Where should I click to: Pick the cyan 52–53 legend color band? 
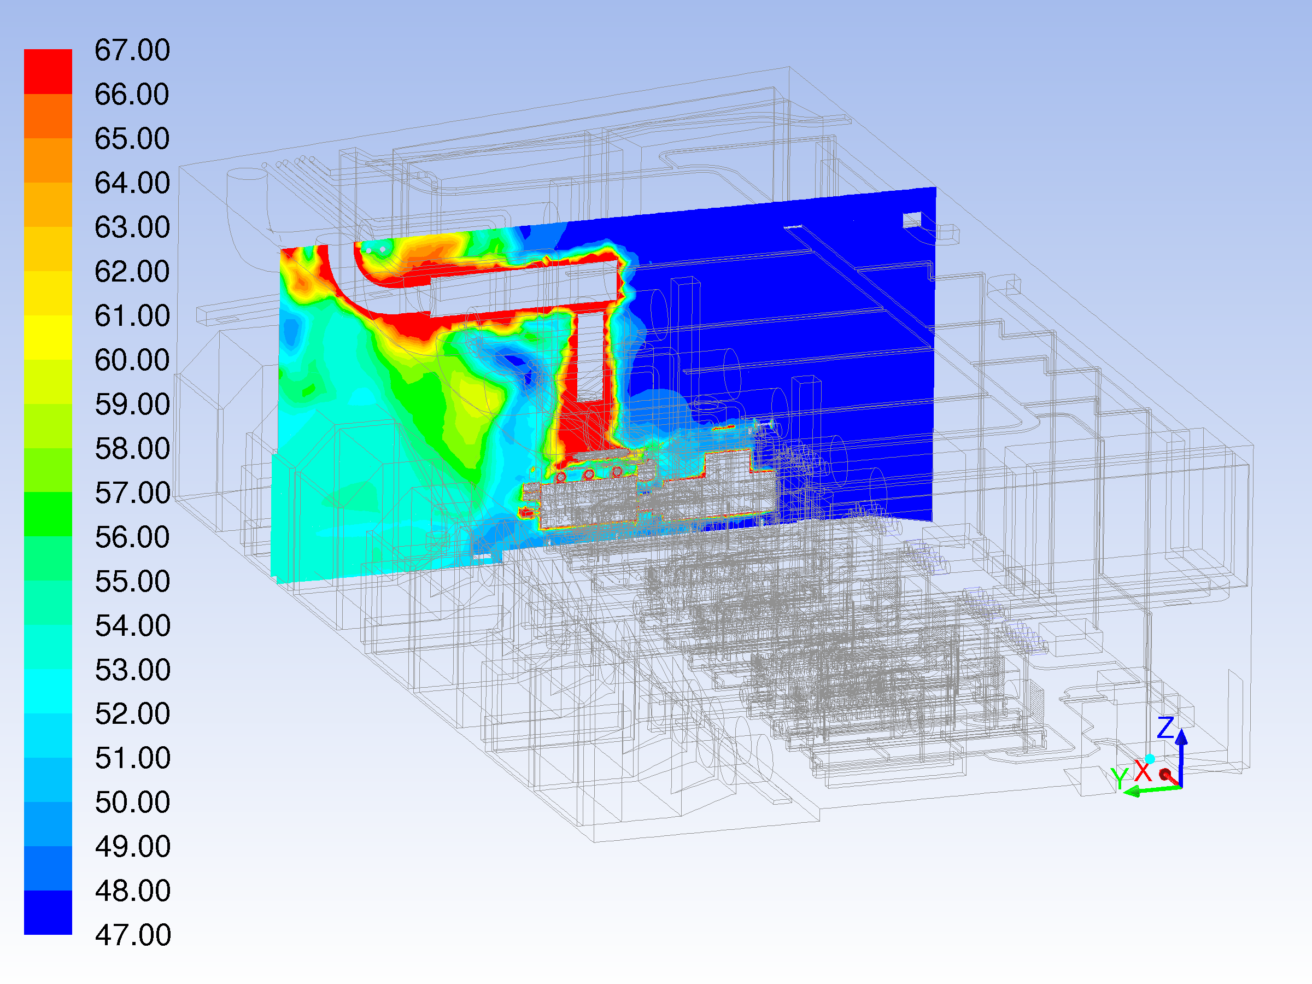[x=48, y=692]
